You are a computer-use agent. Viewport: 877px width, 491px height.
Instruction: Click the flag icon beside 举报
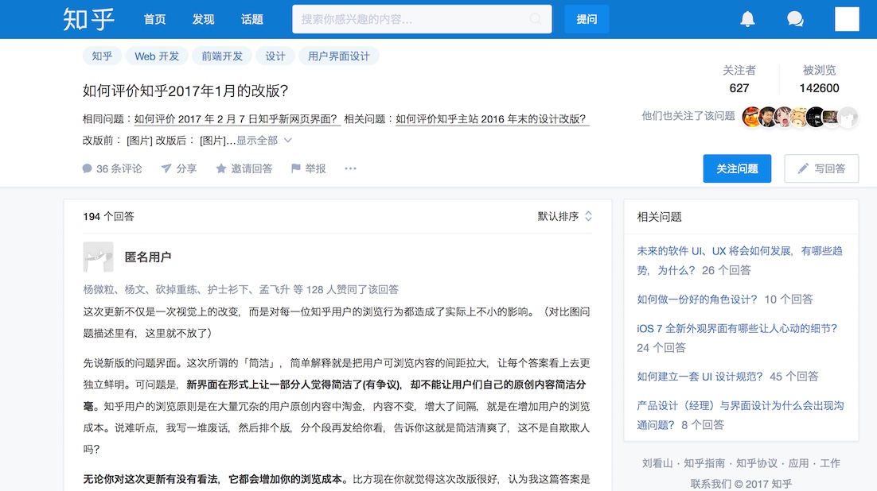click(x=296, y=168)
